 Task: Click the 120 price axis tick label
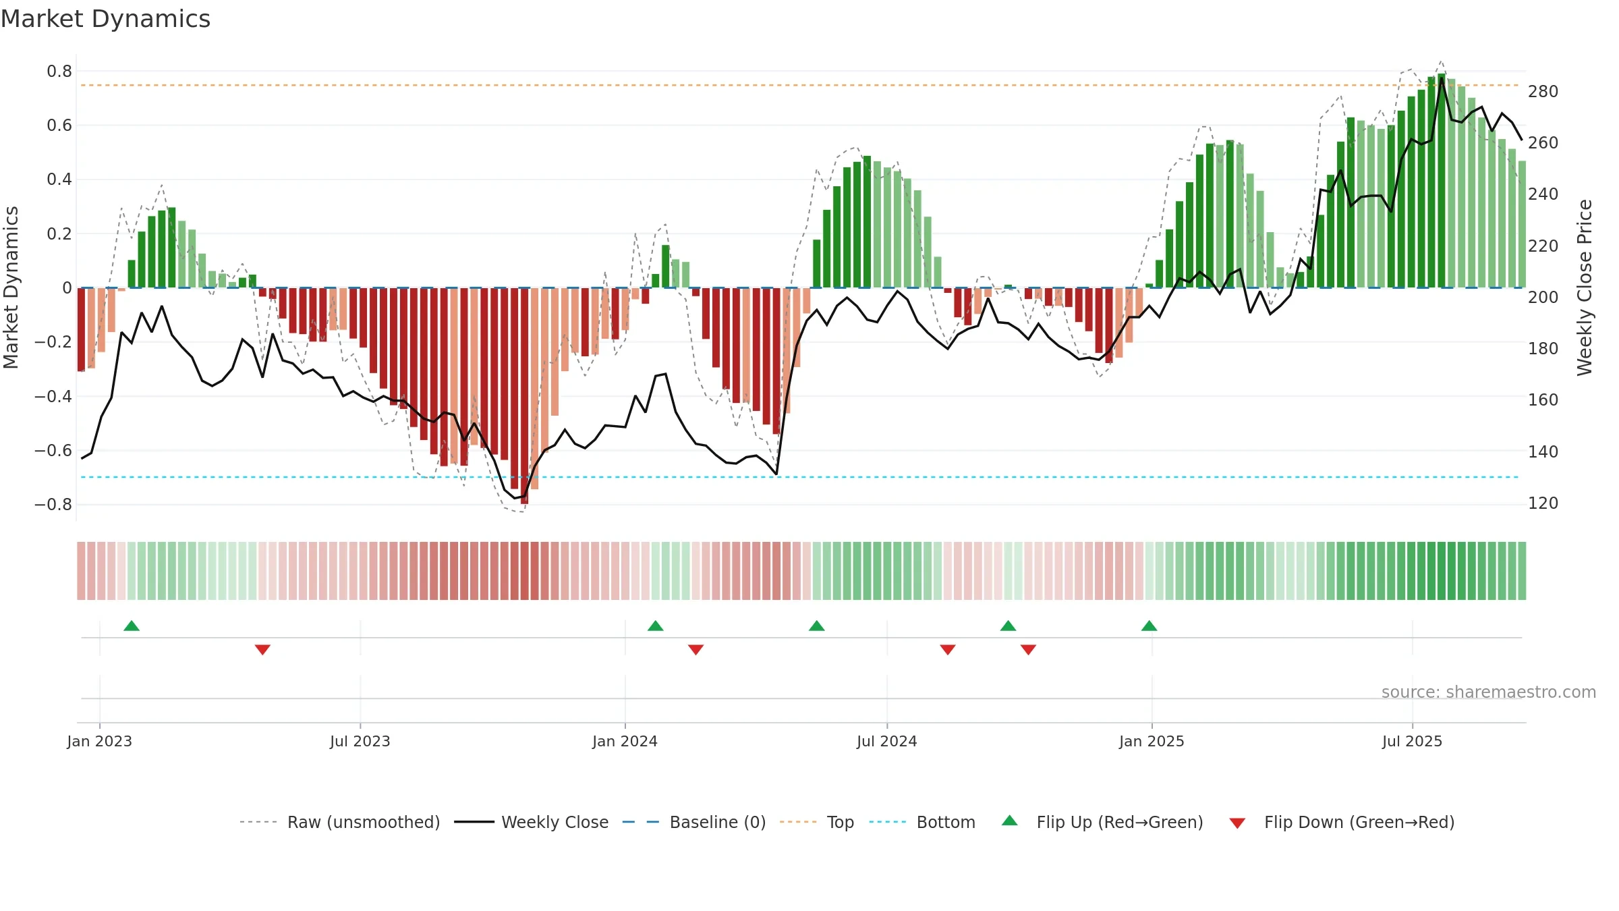pos(1543,503)
